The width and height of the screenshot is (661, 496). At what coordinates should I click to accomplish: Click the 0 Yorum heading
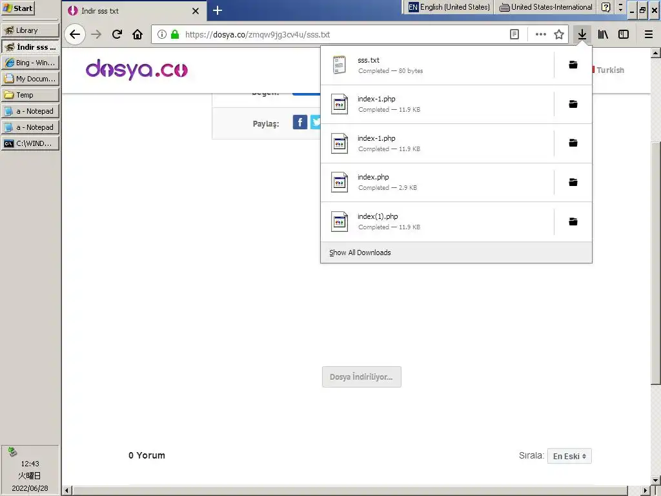147,455
